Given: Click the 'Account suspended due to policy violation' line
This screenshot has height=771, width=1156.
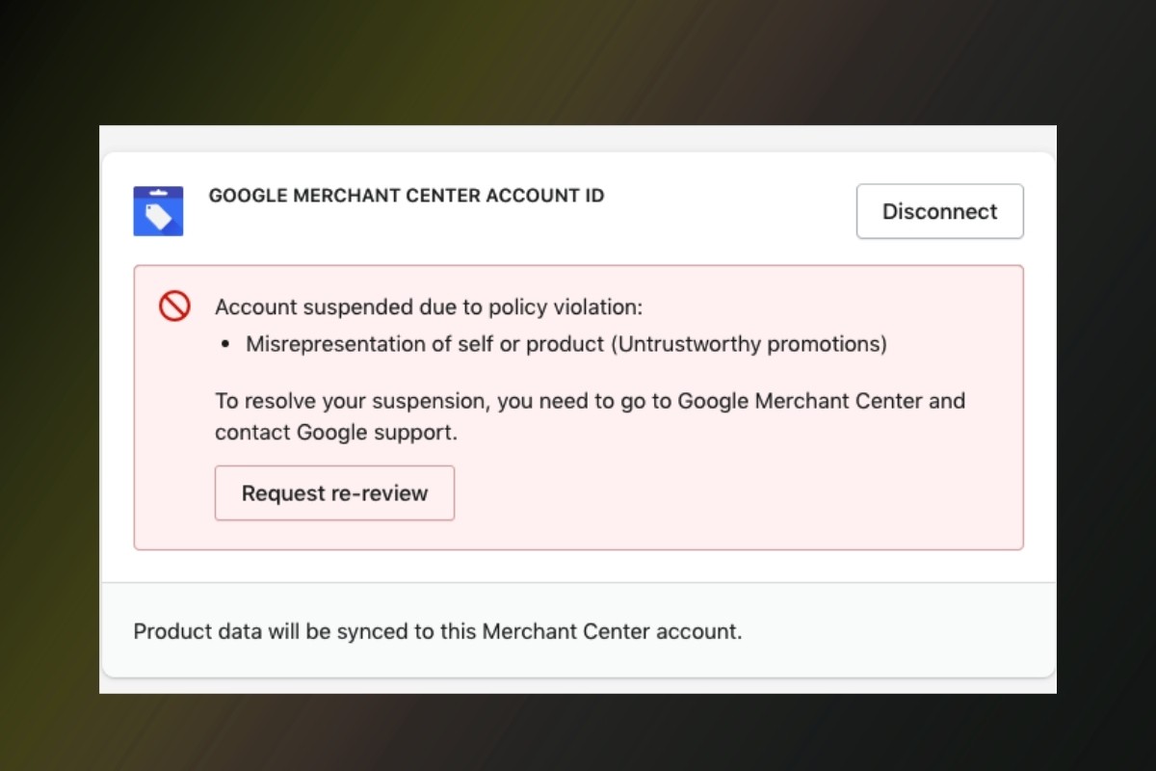Looking at the screenshot, I should (x=429, y=307).
